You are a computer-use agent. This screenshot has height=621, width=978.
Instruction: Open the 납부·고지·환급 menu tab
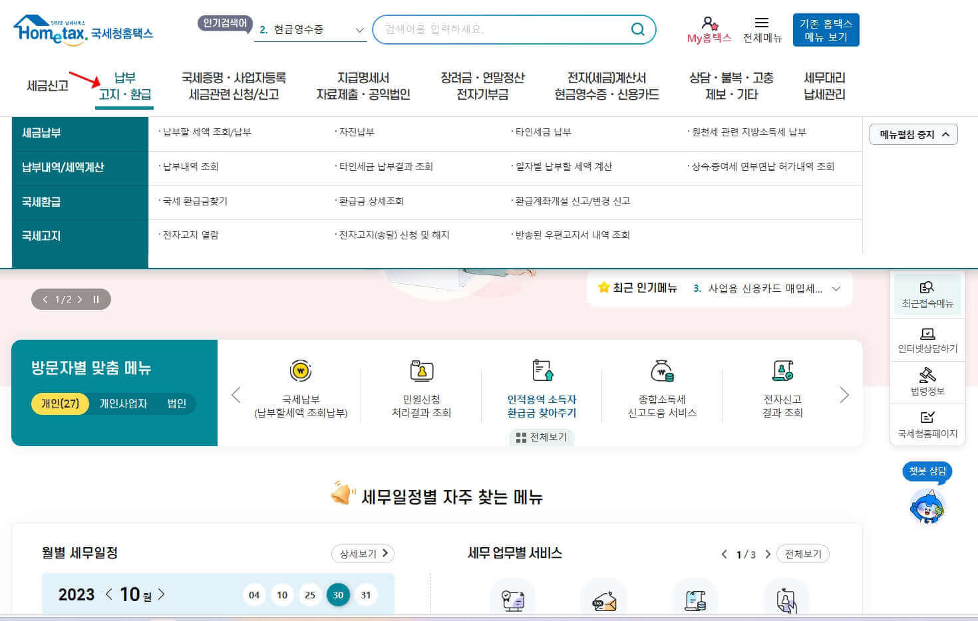[x=124, y=85]
